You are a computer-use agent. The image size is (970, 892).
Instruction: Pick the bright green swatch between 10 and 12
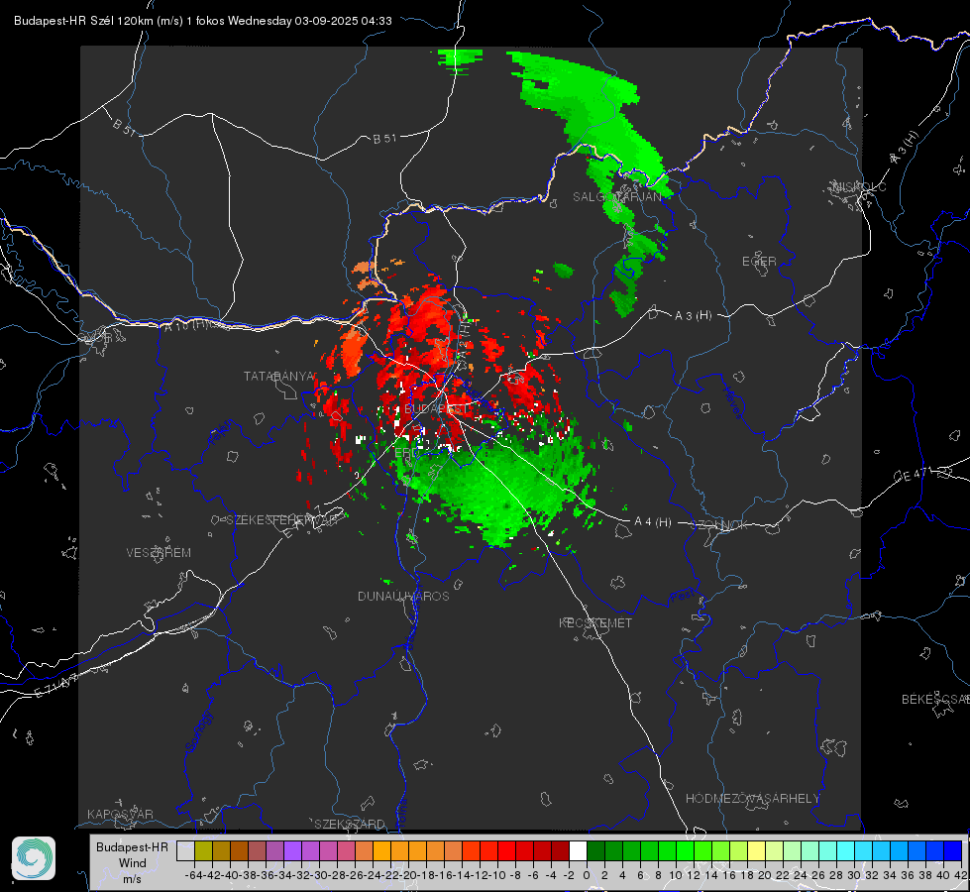tap(685, 850)
